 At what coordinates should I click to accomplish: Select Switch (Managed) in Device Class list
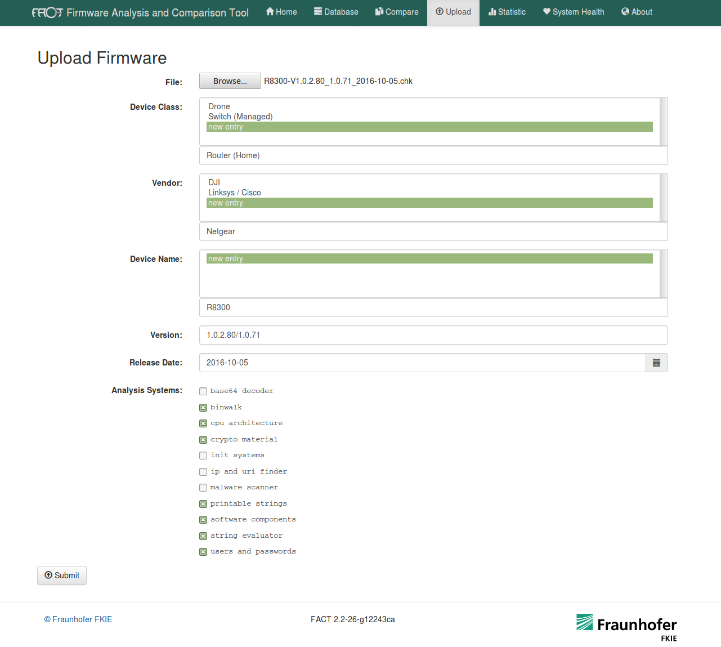coord(429,117)
